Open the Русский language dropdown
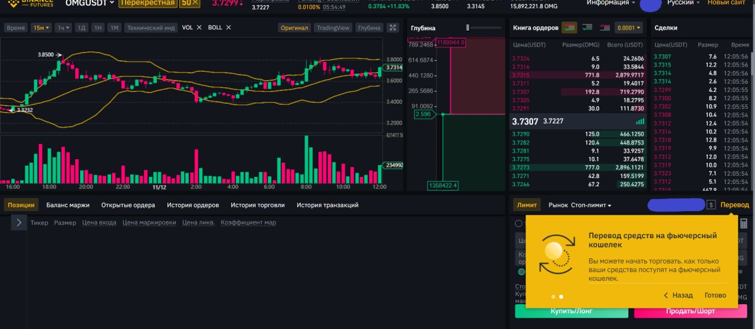Screen dimensions: 755x329 (683, 3)
